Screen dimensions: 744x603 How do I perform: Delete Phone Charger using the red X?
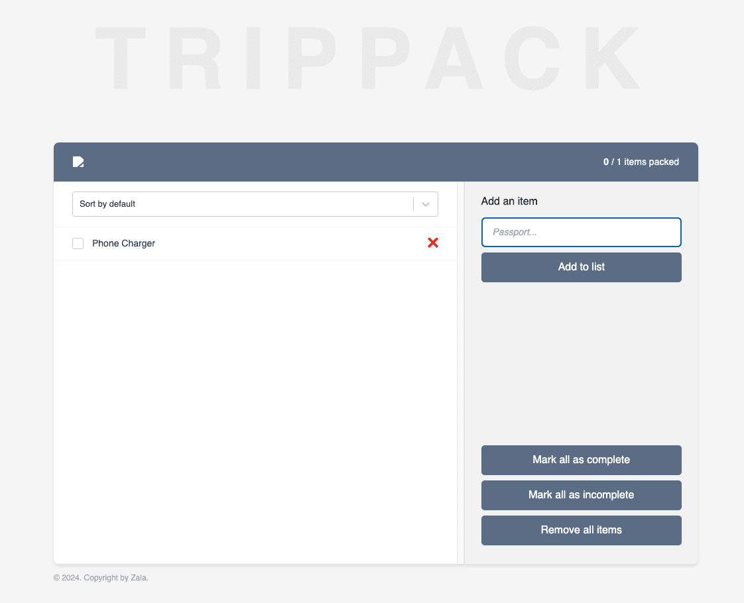[433, 243]
